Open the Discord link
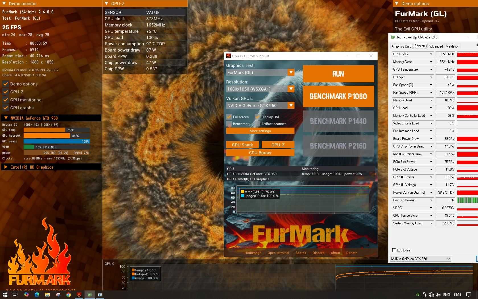Viewport: 478px width, 299px height. 318,253
